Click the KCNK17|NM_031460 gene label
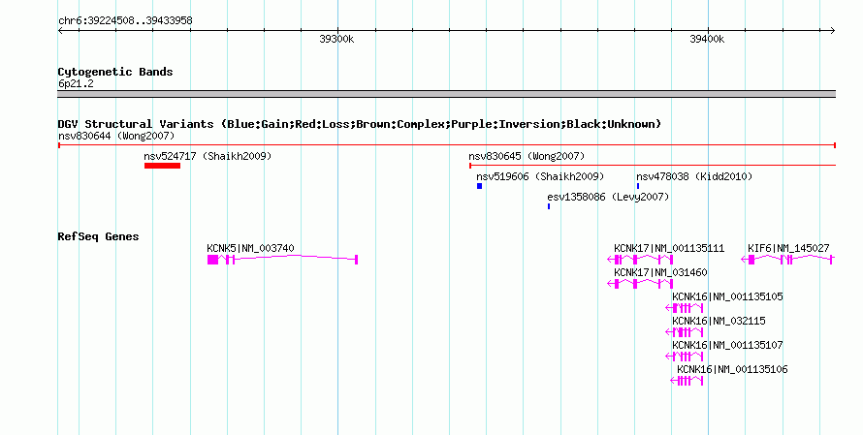 (x=660, y=272)
